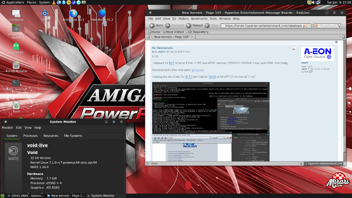Open the Git Repository bookmark

coord(197,32)
